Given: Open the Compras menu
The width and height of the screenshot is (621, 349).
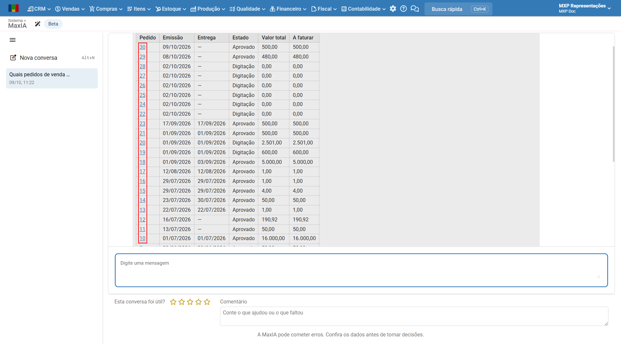Looking at the screenshot, I should 106,9.
